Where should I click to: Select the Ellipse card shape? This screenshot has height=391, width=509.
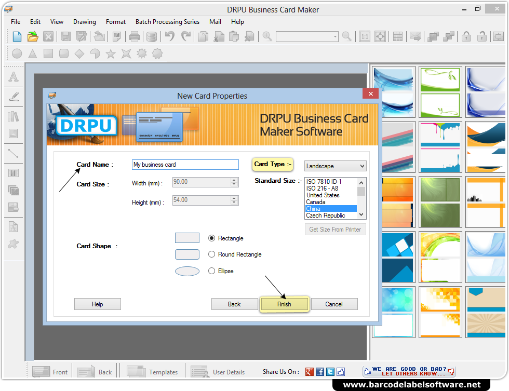click(212, 271)
